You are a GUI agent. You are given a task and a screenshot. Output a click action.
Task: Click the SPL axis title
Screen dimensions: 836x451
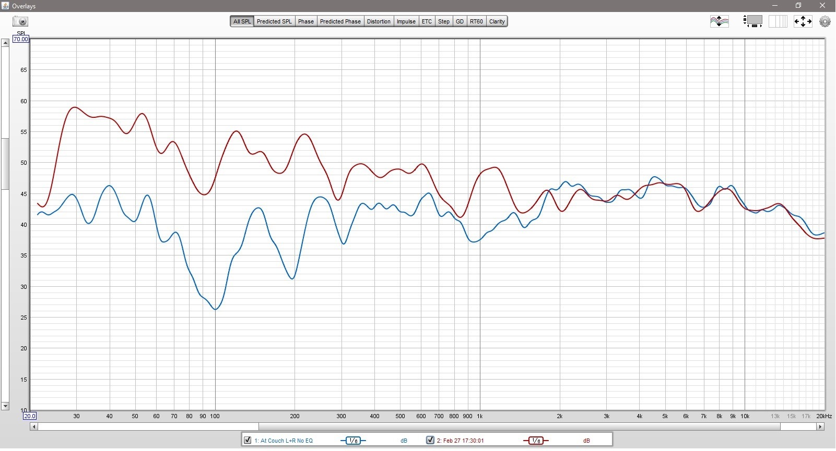pyautogui.click(x=21, y=33)
